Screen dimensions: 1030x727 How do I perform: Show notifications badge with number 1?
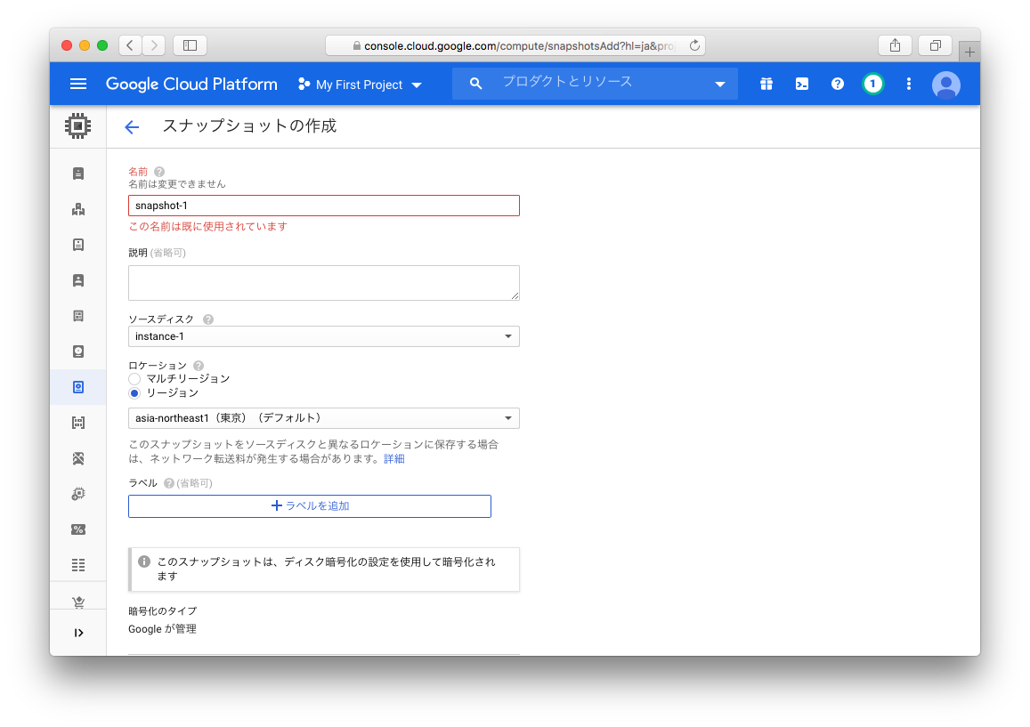873,84
